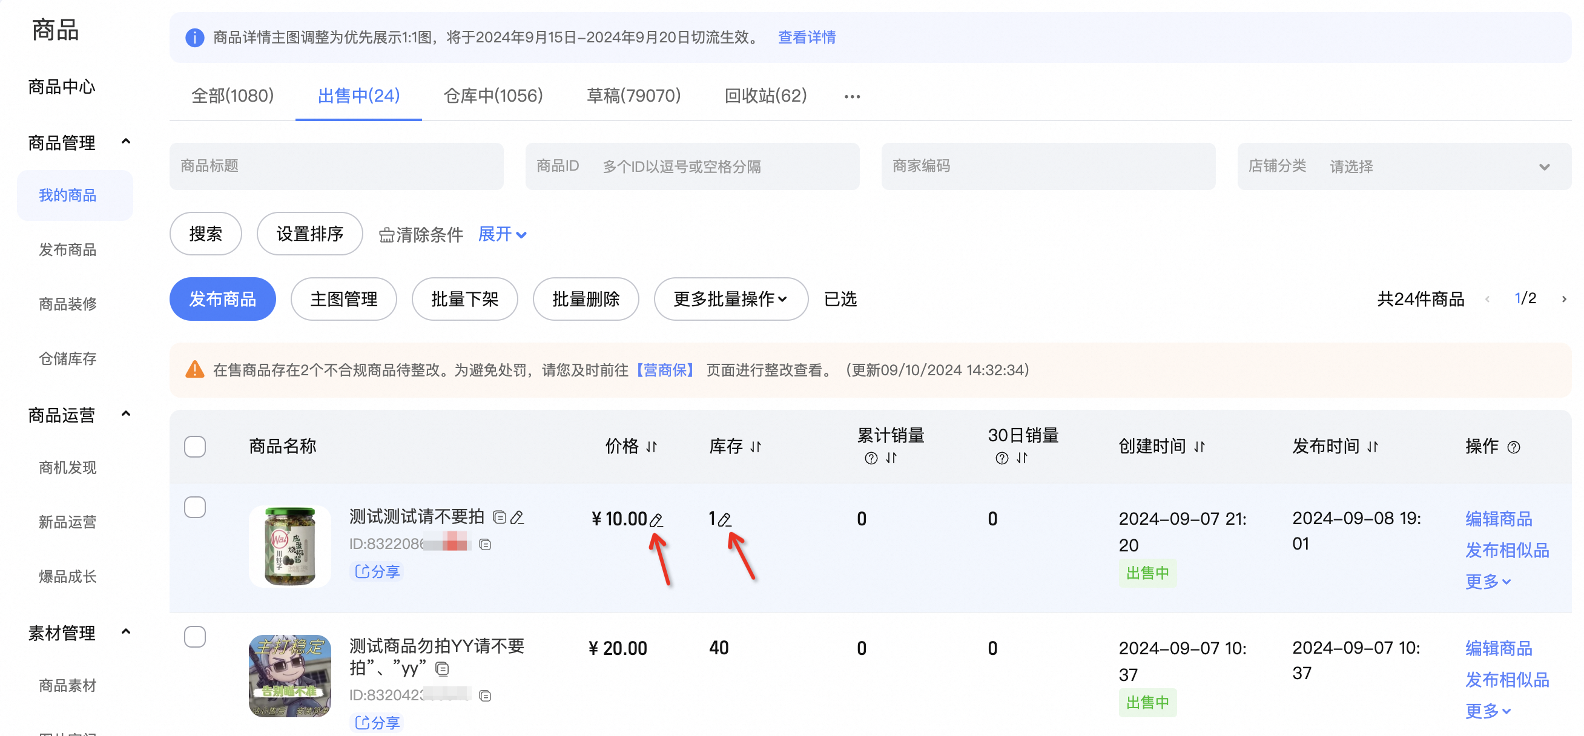Open 商品素材 in sidebar

[x=68, y=686]
